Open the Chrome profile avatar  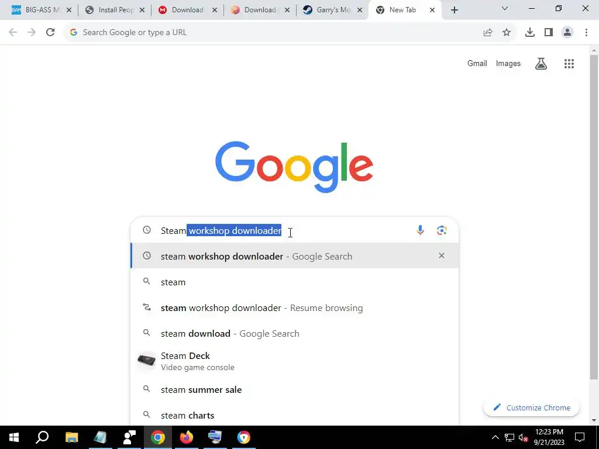[x=567, y=33]
